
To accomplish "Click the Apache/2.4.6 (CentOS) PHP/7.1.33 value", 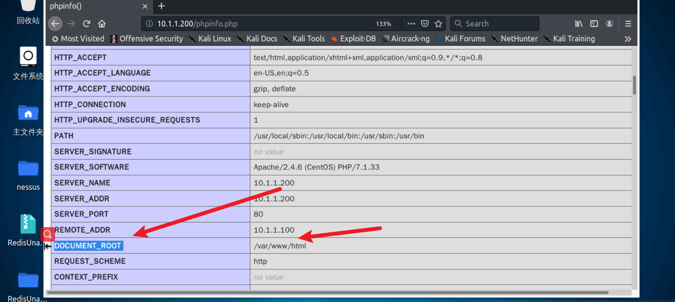I will (317, 167).
